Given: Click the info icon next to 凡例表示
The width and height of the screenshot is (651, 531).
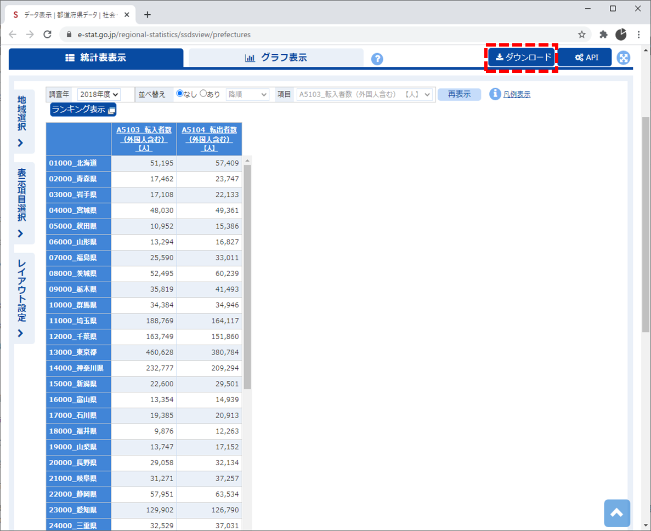Looking at the screenshot, I should coord(495,94).
